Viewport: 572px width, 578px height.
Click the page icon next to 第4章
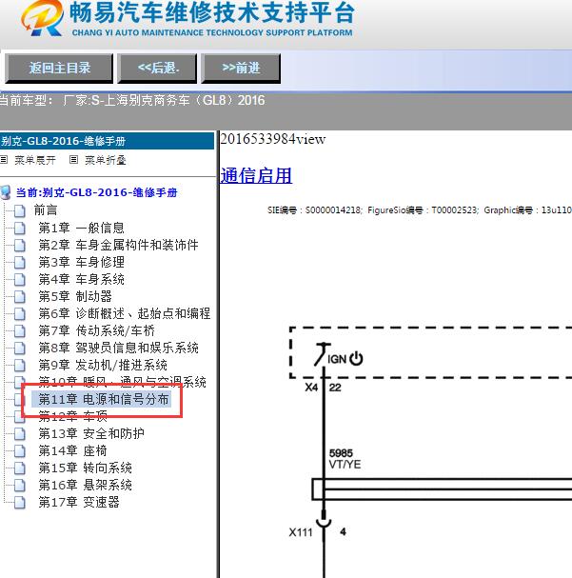[x=20, y=279]
